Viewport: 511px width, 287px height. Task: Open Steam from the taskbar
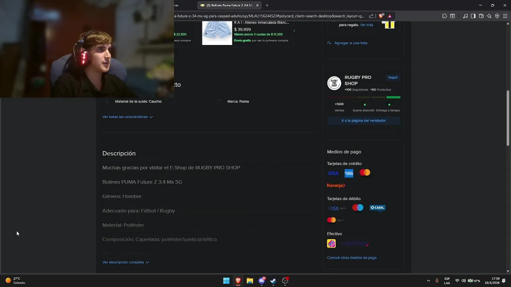coord(273,281)
